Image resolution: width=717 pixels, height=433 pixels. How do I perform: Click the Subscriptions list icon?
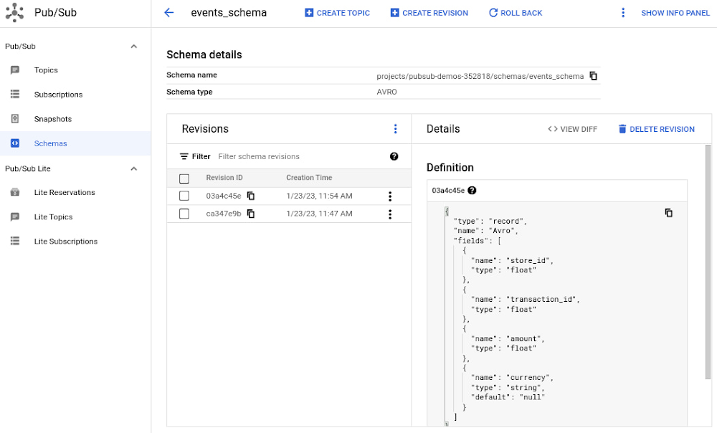tap(15, 94)
